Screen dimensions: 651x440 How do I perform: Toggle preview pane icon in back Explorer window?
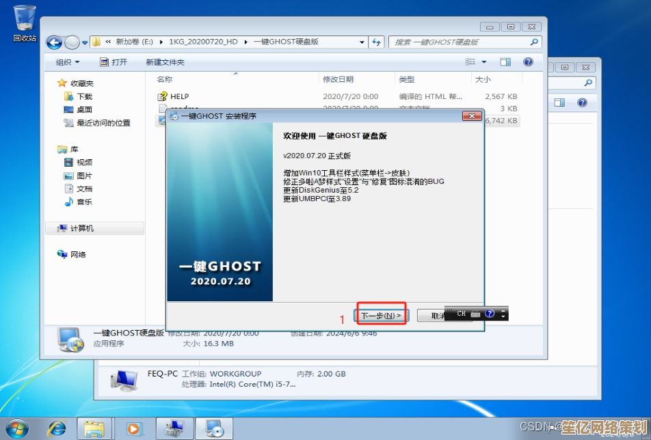pyautogui.click(x=559, y=102)
